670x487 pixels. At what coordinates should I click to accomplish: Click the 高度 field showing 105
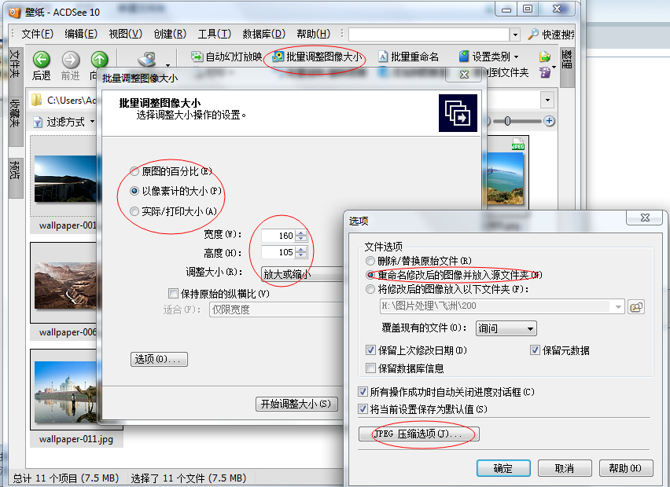[278, 252]
